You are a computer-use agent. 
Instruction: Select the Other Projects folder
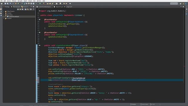[x=11, y=11]
